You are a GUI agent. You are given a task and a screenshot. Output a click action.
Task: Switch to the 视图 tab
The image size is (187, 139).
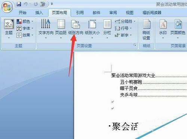coord(129,13)
